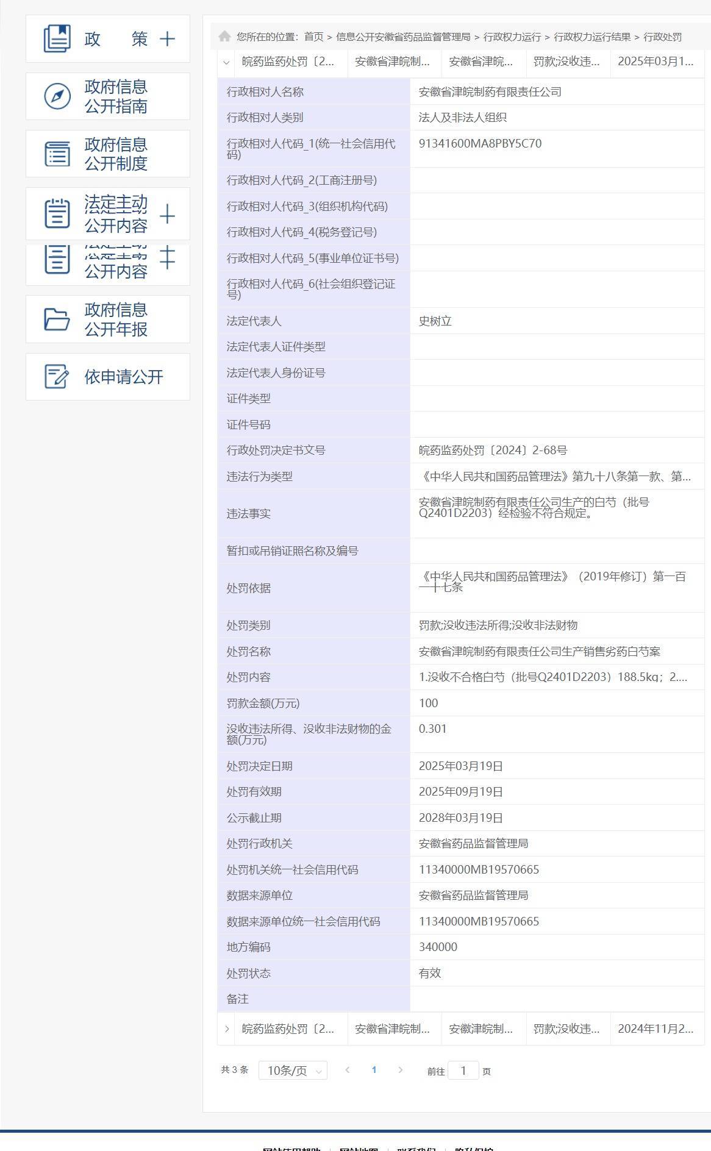Expand 法定主动公开内容 using the plus sign
This screenshot has width=711, height=1151.
(x=167, y=215)
